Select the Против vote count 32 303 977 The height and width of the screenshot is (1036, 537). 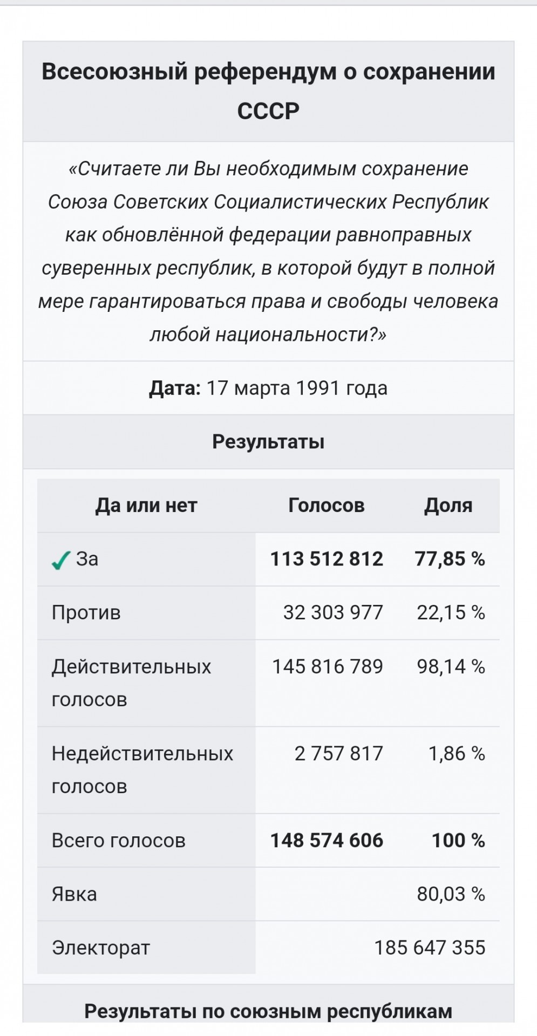coord(333,613)
